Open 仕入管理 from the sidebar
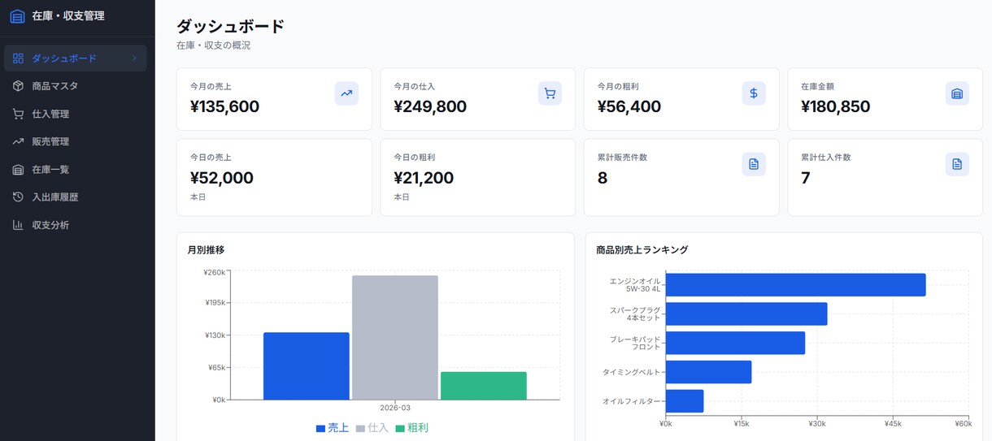992x441 pixels. (x=76, y=114)
